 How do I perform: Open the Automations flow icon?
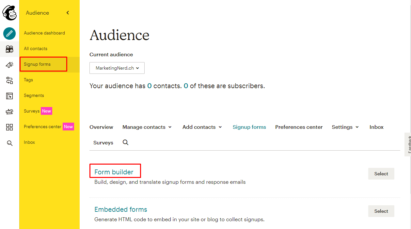click(9, 80)
